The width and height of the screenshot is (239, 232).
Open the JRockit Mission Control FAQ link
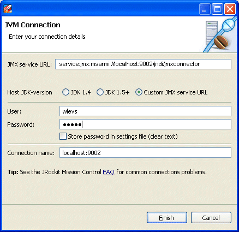tap(109, 172)
